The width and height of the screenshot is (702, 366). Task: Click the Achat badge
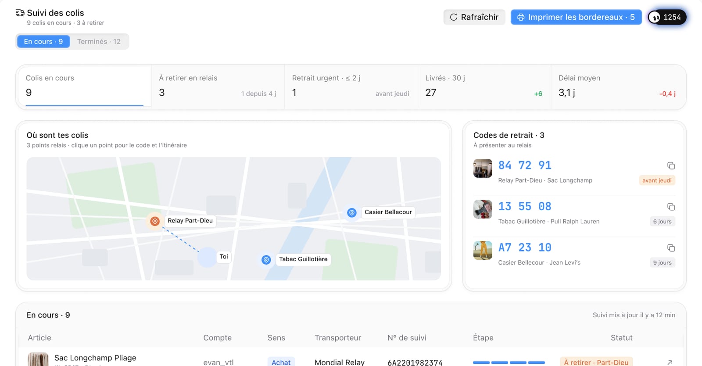pos(281,362)
